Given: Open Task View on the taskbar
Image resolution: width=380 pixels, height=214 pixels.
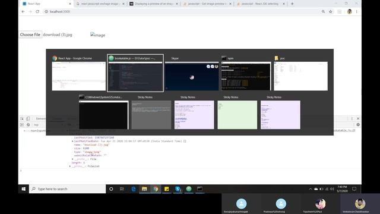Looking at the screenshot, I should tap(122, 189).
